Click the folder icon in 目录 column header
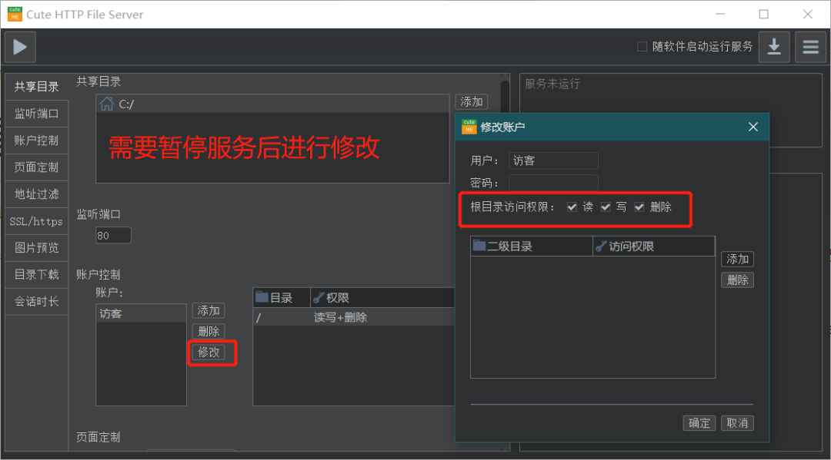The height and width of the screenshot is (460, 831). pos(262,297)
